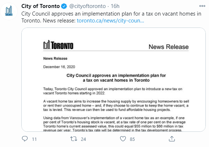Open the News Release image preview
The height and width of the screenshot is (147, 209).
pyautogui.click(x=113, y=80)
